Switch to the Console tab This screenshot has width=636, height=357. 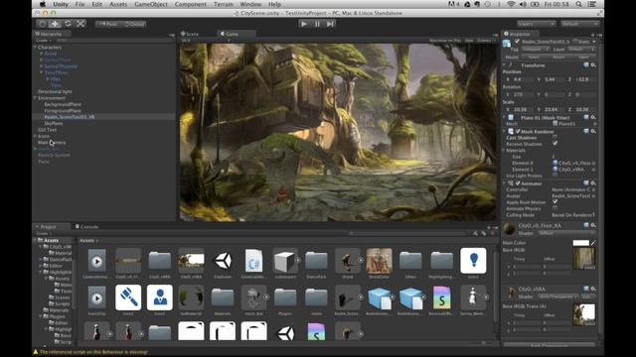point(86,227)
